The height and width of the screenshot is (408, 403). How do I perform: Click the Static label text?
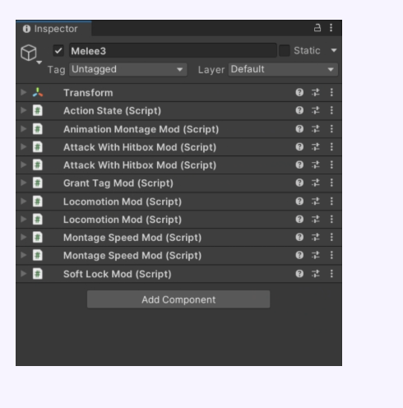307,51
